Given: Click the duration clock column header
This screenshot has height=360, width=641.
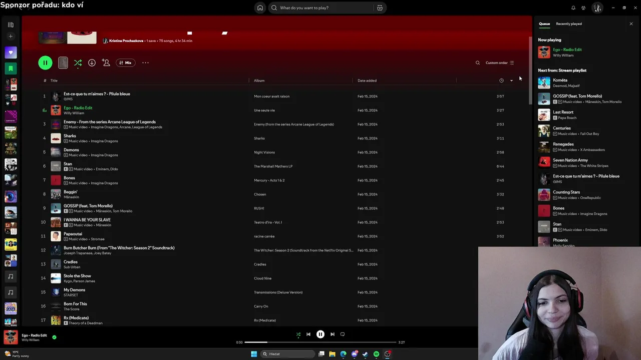Looking at the screenshot, I should (501, 80).
